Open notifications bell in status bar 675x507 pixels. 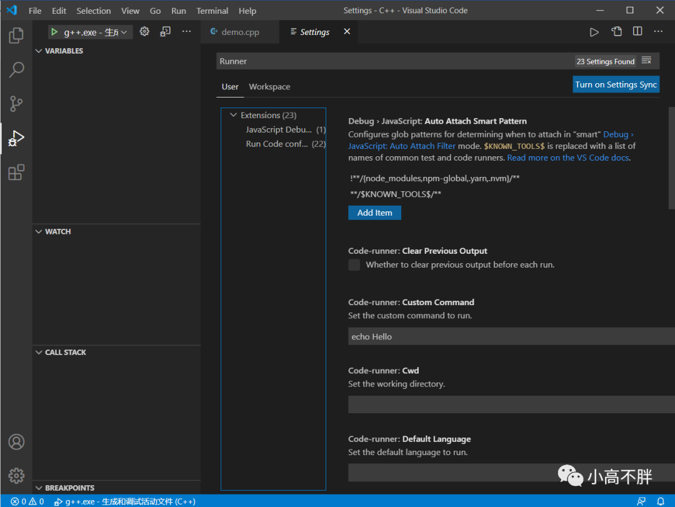pos(661,501)
